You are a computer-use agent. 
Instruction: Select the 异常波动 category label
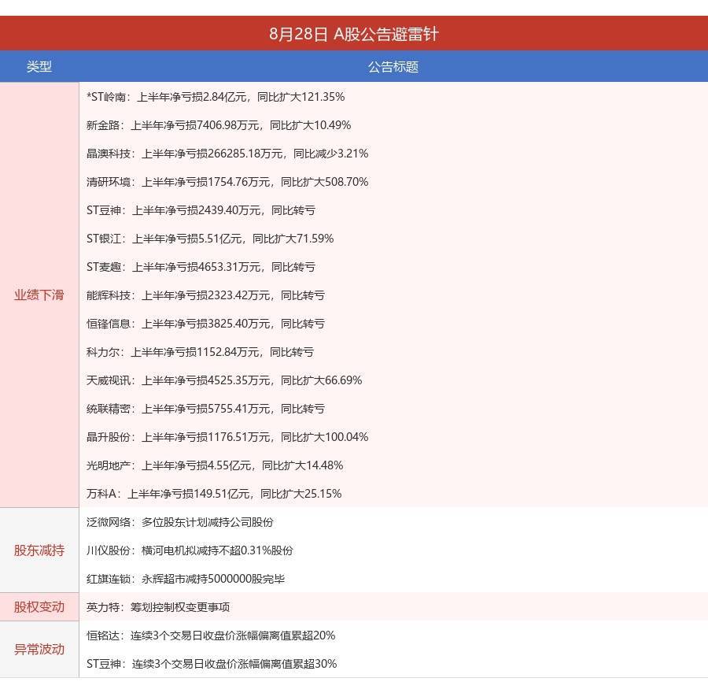(39, 649)
